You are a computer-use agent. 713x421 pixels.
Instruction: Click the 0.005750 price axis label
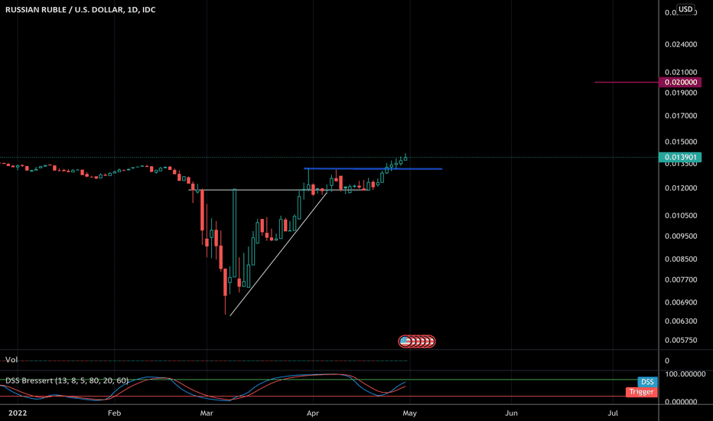pos(681,340)
